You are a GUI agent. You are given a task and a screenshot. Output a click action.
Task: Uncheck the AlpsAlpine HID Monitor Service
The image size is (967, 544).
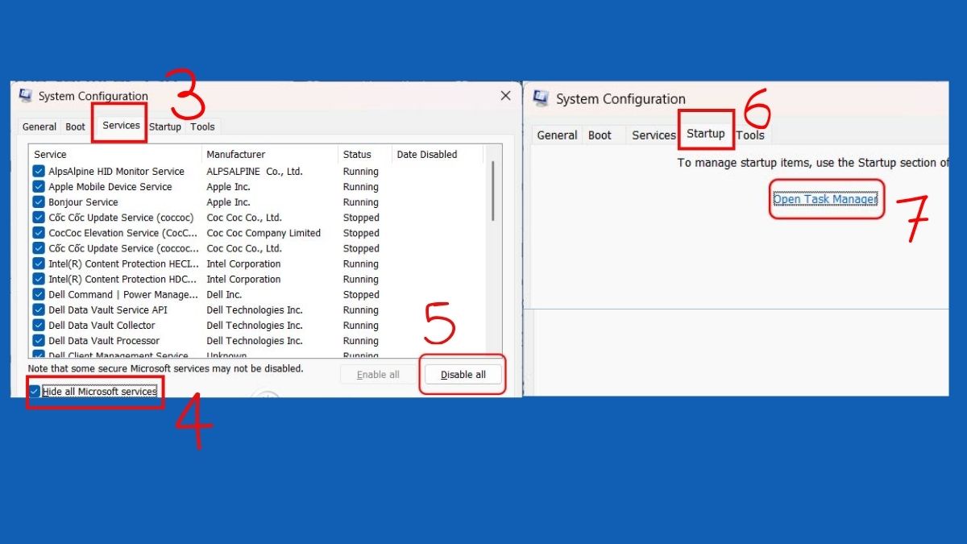(38, 171)
